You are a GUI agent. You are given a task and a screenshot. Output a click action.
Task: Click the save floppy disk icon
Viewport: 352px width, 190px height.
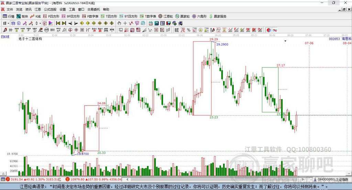(x=168, y=23)
